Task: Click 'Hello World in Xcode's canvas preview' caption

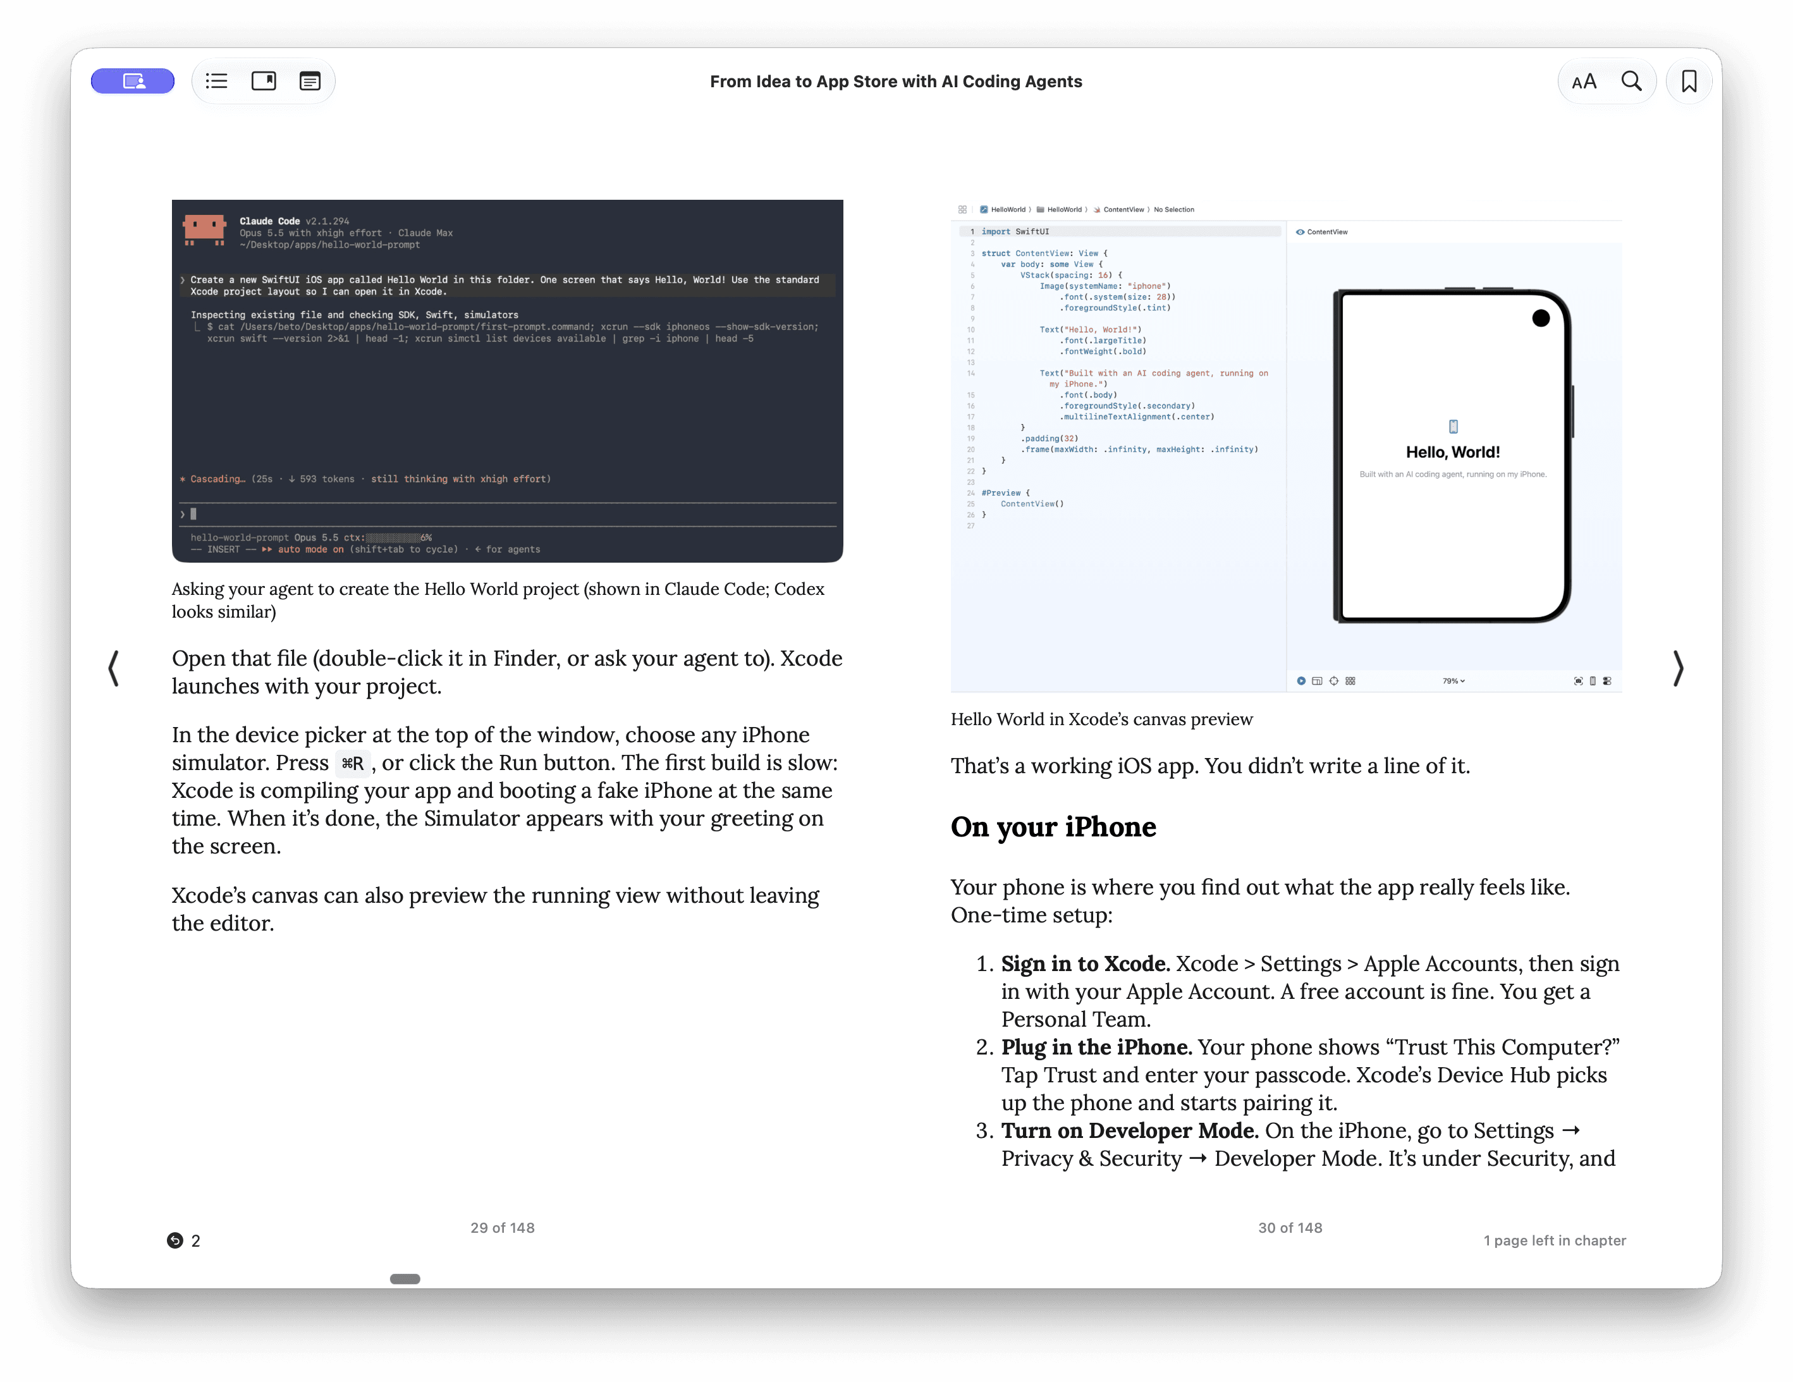Action: tap(1102, 719)
